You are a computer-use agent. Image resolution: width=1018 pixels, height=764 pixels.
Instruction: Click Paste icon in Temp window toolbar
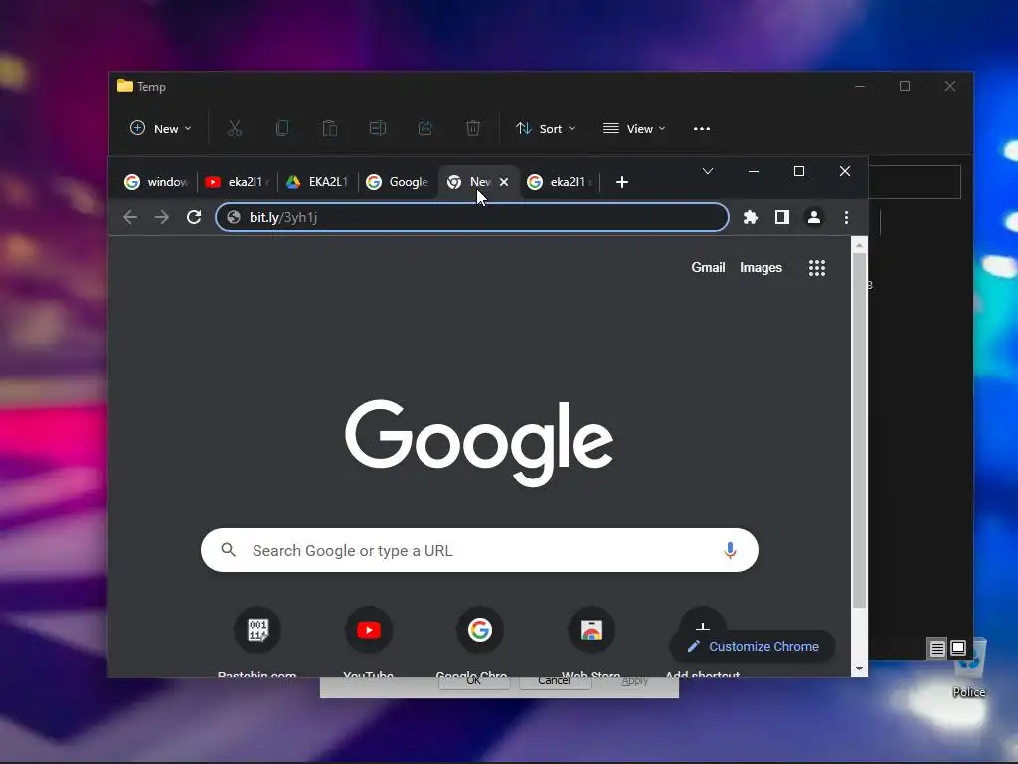[x=330, y=128]
